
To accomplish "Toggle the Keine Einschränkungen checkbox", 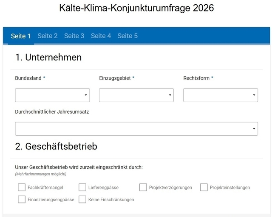I will [x=82, y=199].
